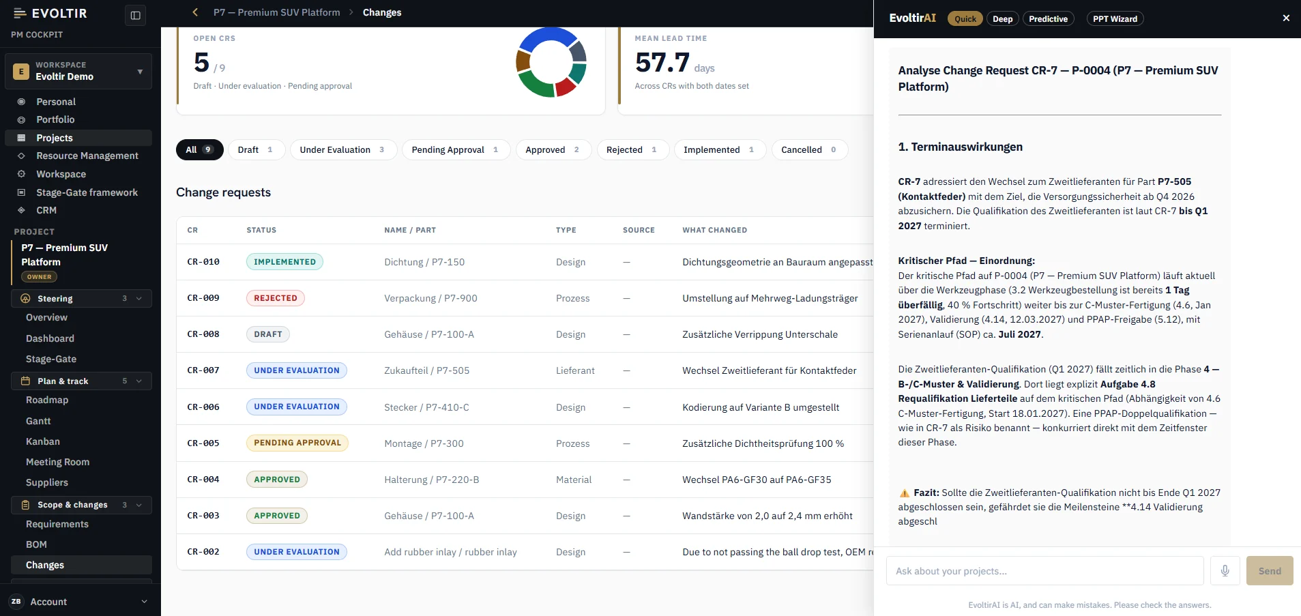Filter by Rejected status
This screenshot has height=616, width=1301.
tap(632, 150)
